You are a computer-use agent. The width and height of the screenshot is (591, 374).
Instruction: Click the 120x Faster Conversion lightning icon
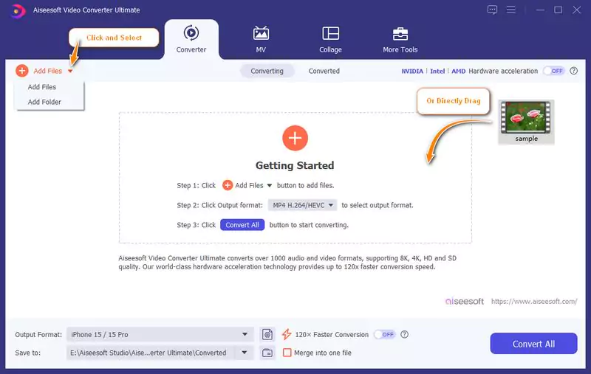coord(287,334)
